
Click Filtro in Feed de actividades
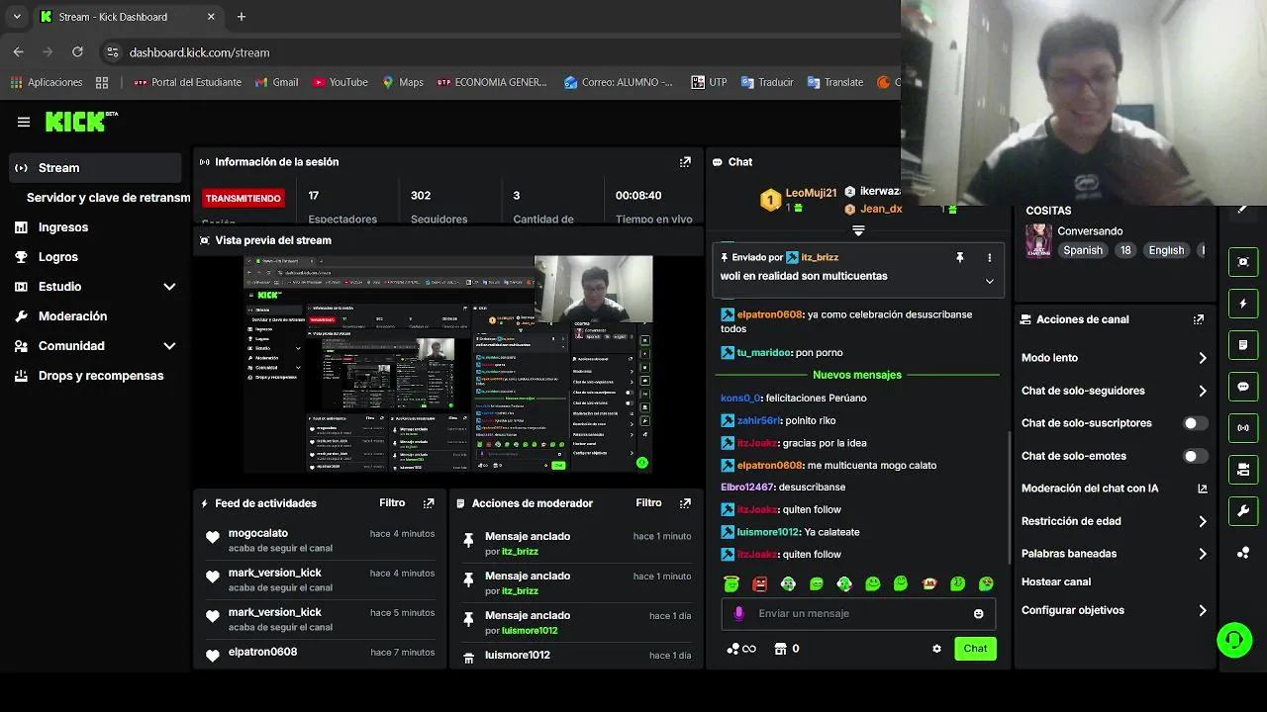tap(392, 503)
